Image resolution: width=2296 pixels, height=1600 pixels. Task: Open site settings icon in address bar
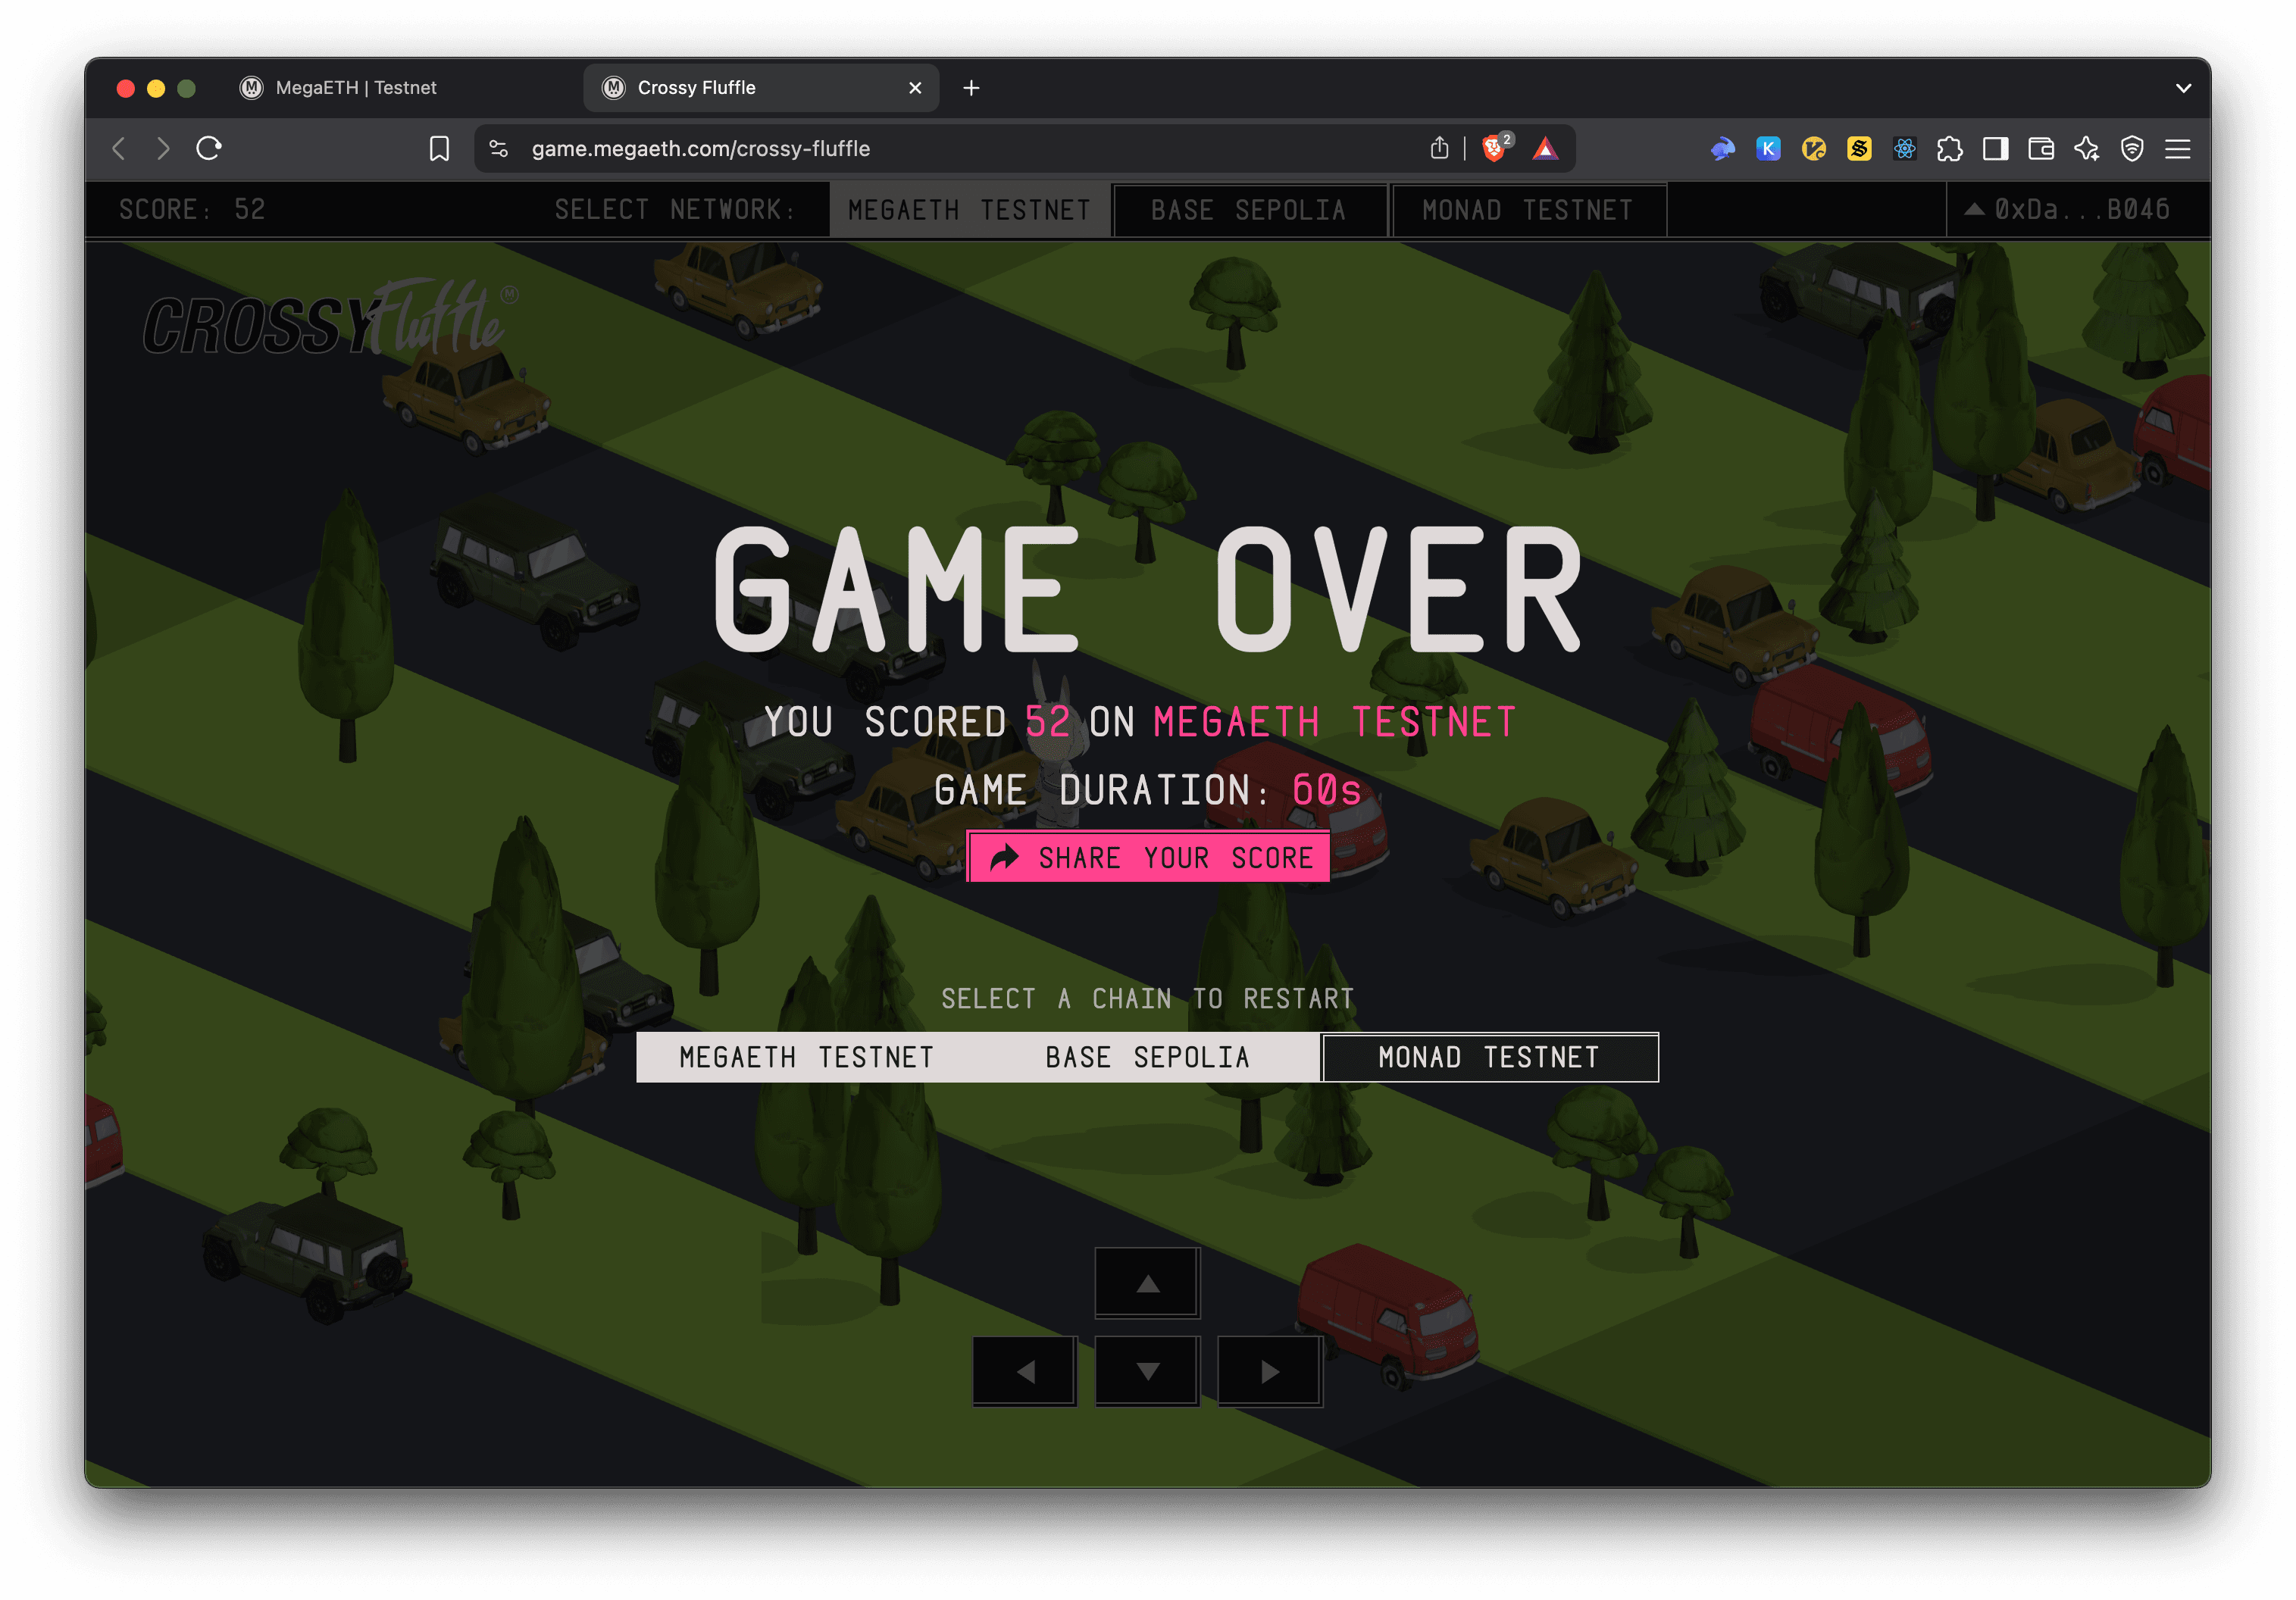point(498,149)
